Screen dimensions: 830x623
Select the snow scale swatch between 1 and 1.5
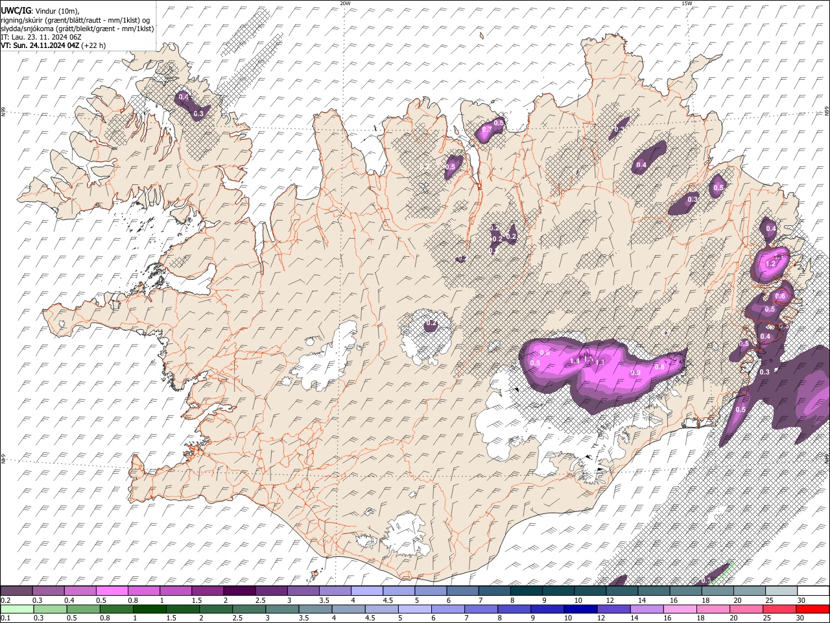click(x=175, y=591)
